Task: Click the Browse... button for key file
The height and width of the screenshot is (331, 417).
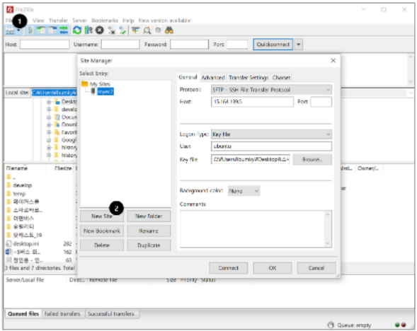Action: tap(312, 159)
